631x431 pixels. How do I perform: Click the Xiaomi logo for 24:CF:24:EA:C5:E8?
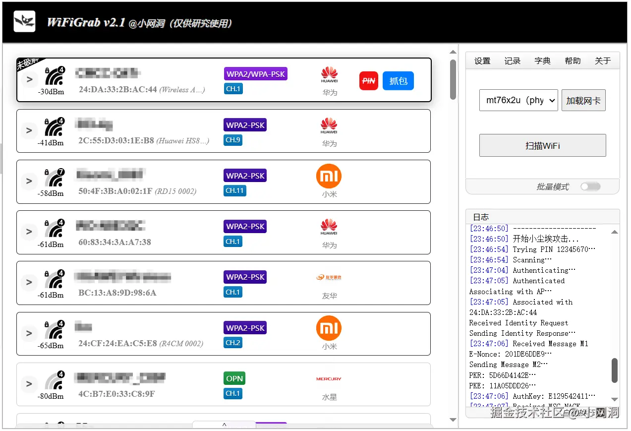329,329
